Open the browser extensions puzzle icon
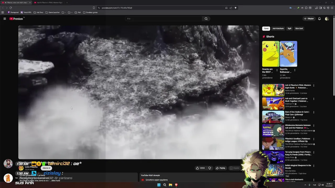Image resolution: width=335 pixels, height=188 pixels. pos(306,8)
